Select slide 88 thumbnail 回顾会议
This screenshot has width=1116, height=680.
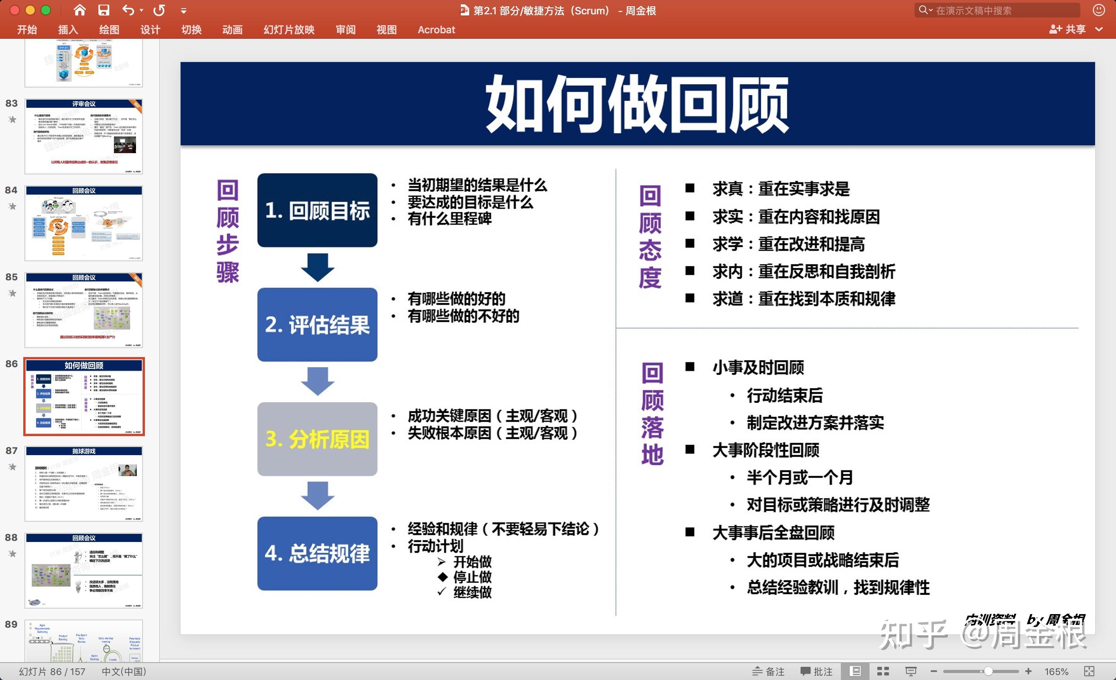[84, 570]
